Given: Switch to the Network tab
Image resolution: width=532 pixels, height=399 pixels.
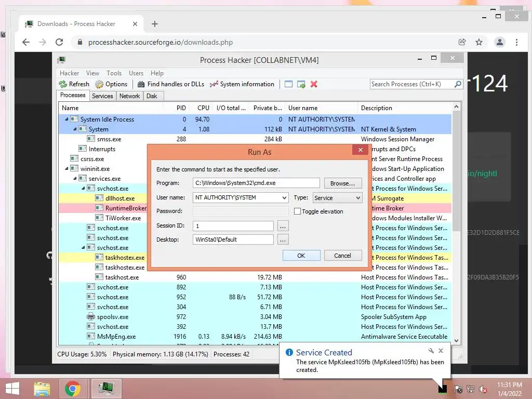Looking at the screenshot, I should tap(129, 96).
